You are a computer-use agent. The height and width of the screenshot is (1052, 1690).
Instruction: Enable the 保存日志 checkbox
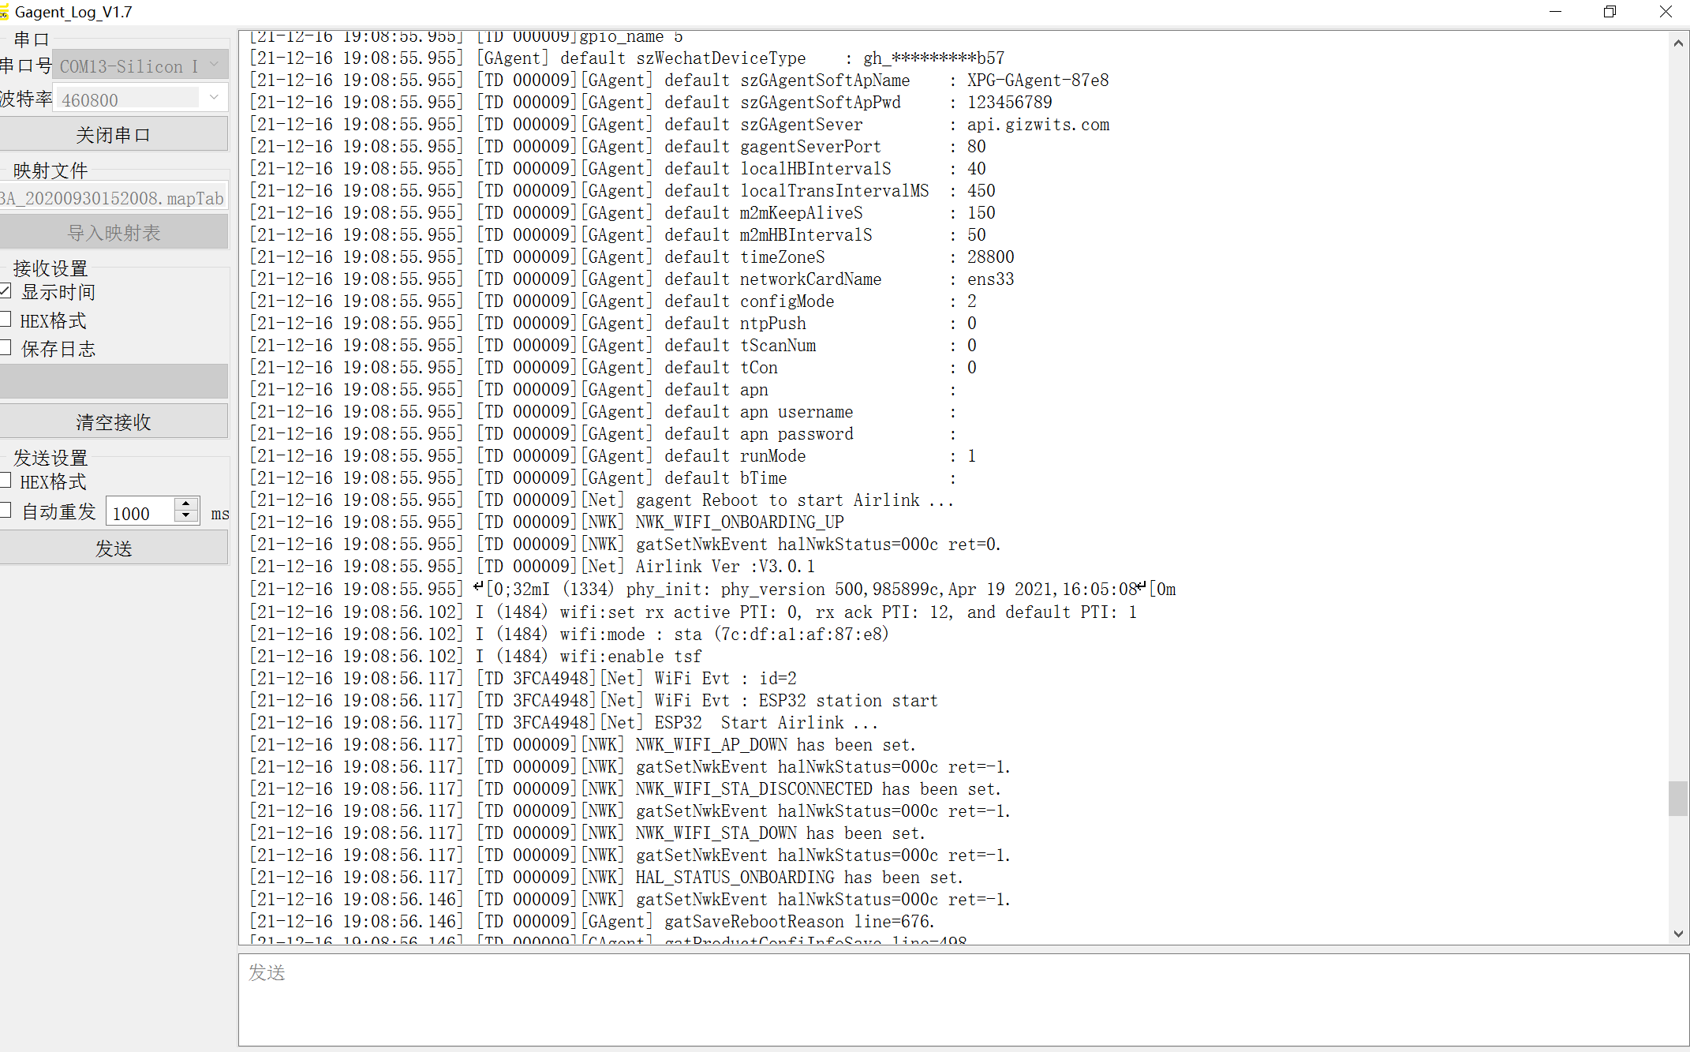5,348
